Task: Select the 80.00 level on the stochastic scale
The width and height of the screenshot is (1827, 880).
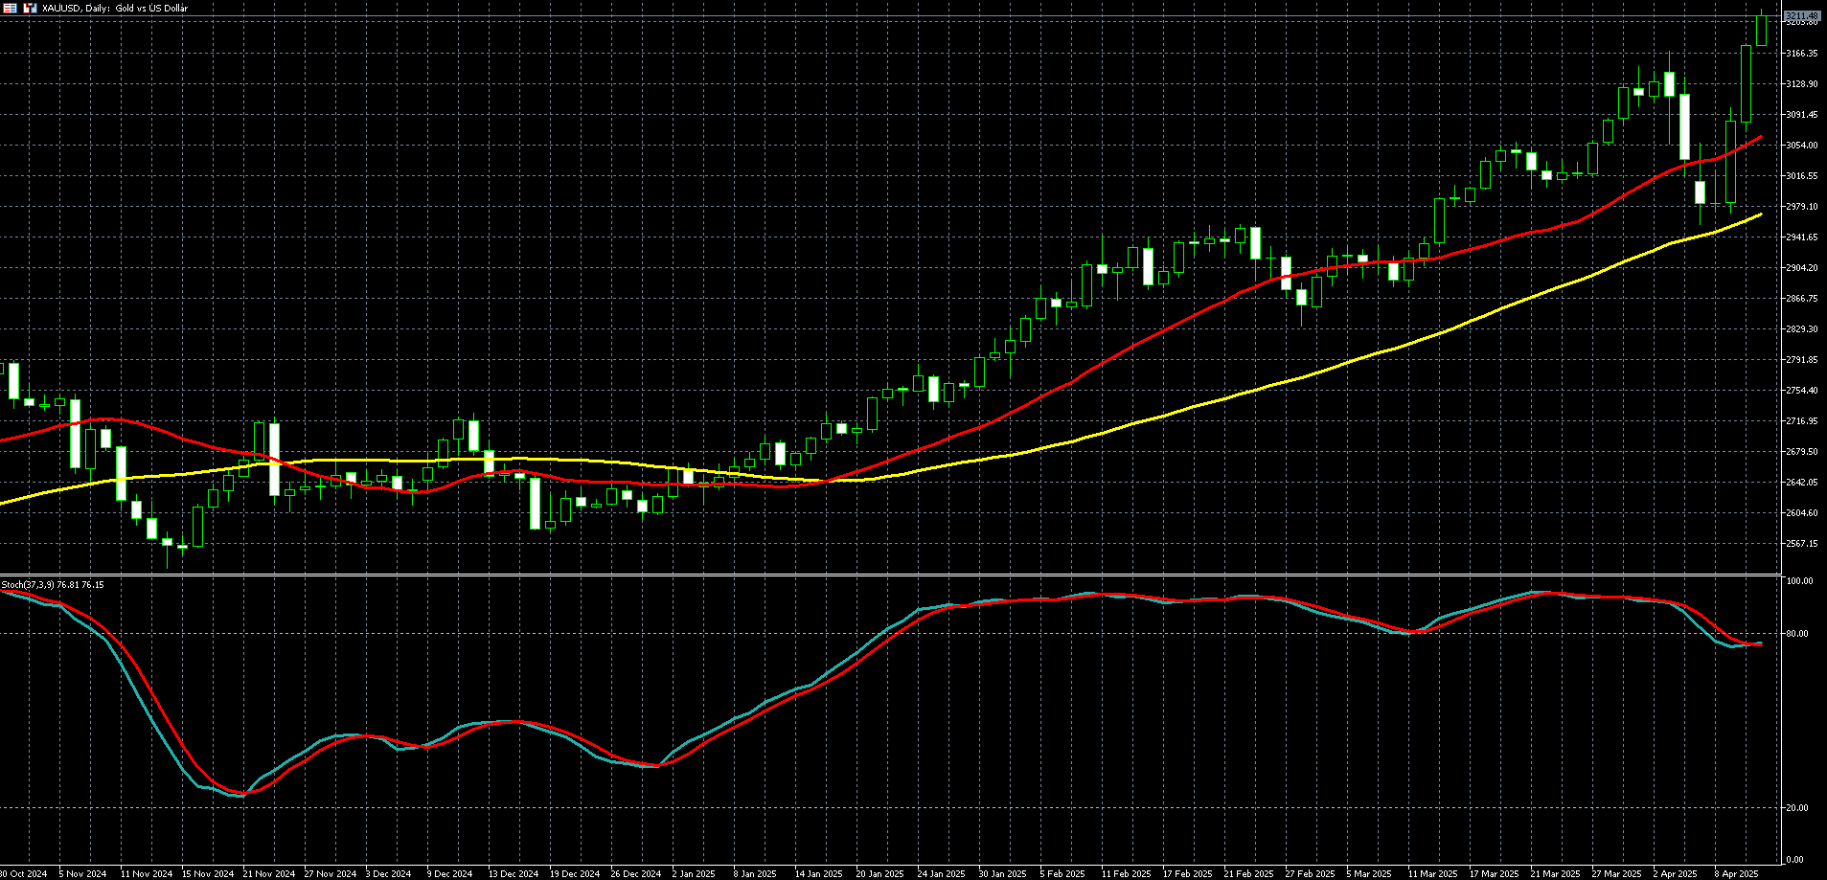Action: (1798, 634)
